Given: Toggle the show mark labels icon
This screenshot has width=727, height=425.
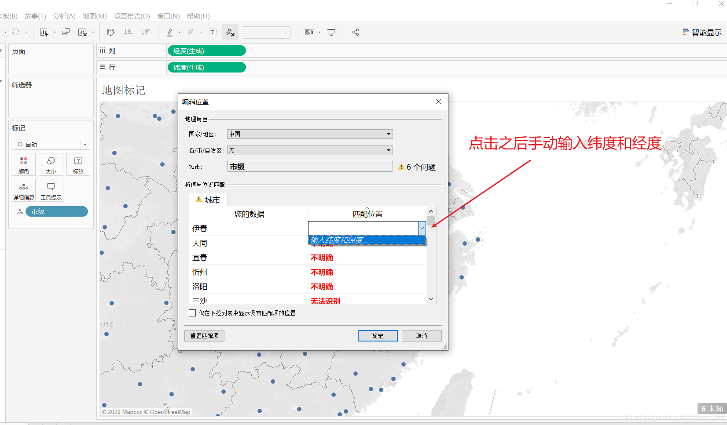Looking at the screenshot, I should [213, 32].
